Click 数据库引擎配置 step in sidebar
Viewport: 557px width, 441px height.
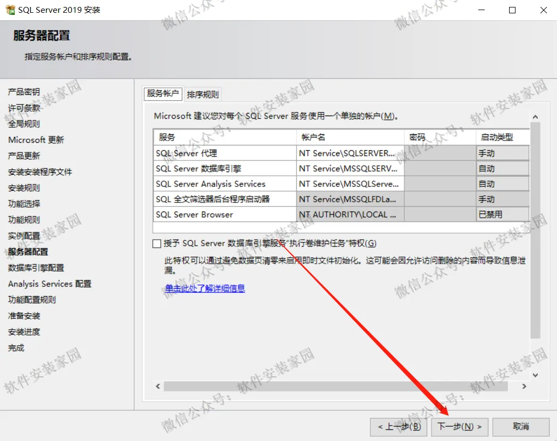(x=36, y=268)
